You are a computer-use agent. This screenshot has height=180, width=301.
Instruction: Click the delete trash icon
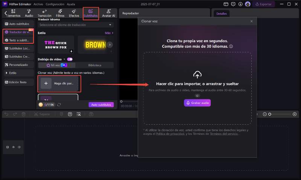[23, 114]
